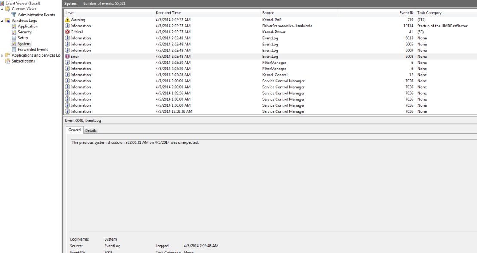
Task: Collapse the Windows Logs tree node
Action: 2,21
